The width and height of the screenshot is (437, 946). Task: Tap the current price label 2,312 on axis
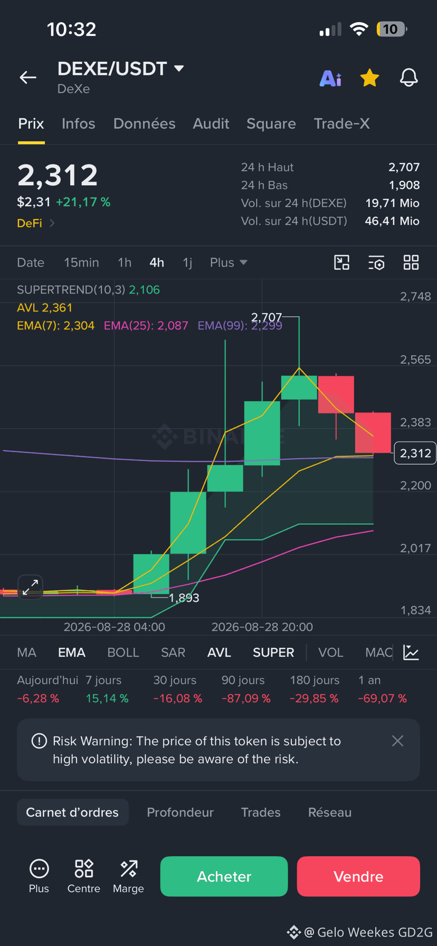pos(415,453)
